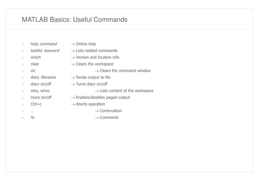Click the bullet icon beside 'clc'
259x179 pixels.
(x=23, y=71)
